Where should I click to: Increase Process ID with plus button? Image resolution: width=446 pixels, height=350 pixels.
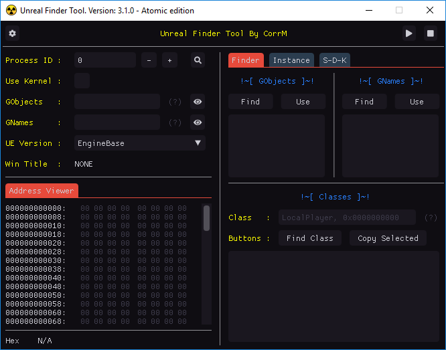click(x=170, y=60)
